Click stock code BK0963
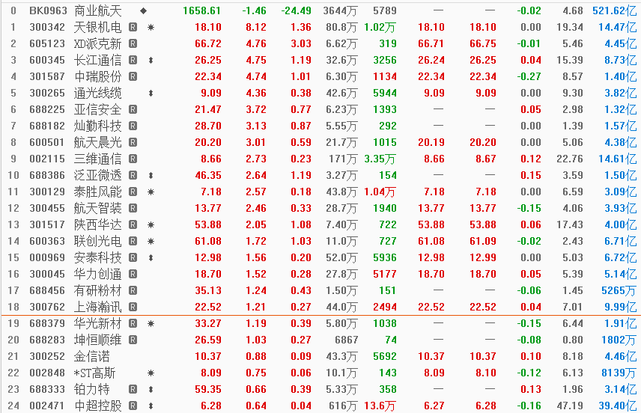The height and width of the screenshot is (413, 641). tap(47, 11)
